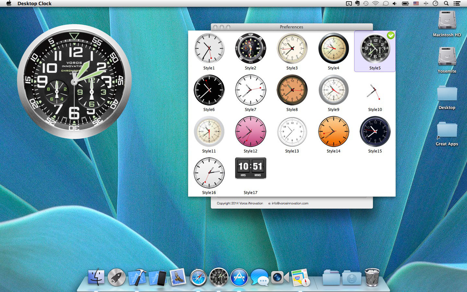Viewport: 467px width, 292px height.
Task: Click Desktop Clock icon in Dock
Action: tap(219, 277)
